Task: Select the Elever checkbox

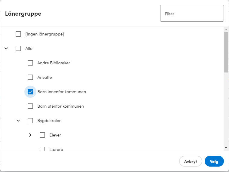Action: click(x=42, y=135)
